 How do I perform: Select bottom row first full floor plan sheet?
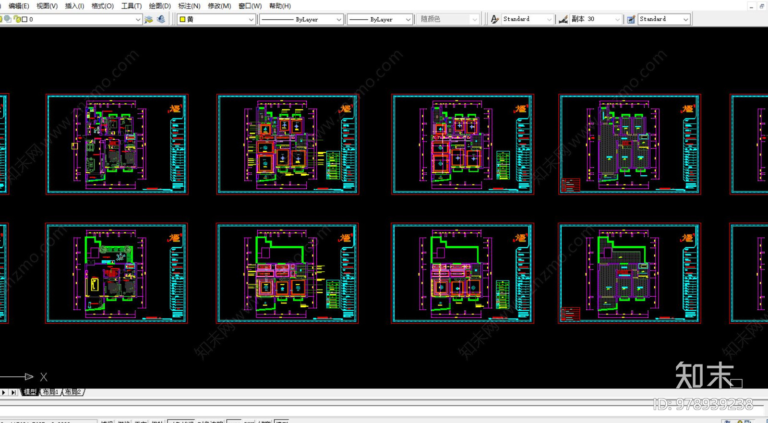point(117,273)
